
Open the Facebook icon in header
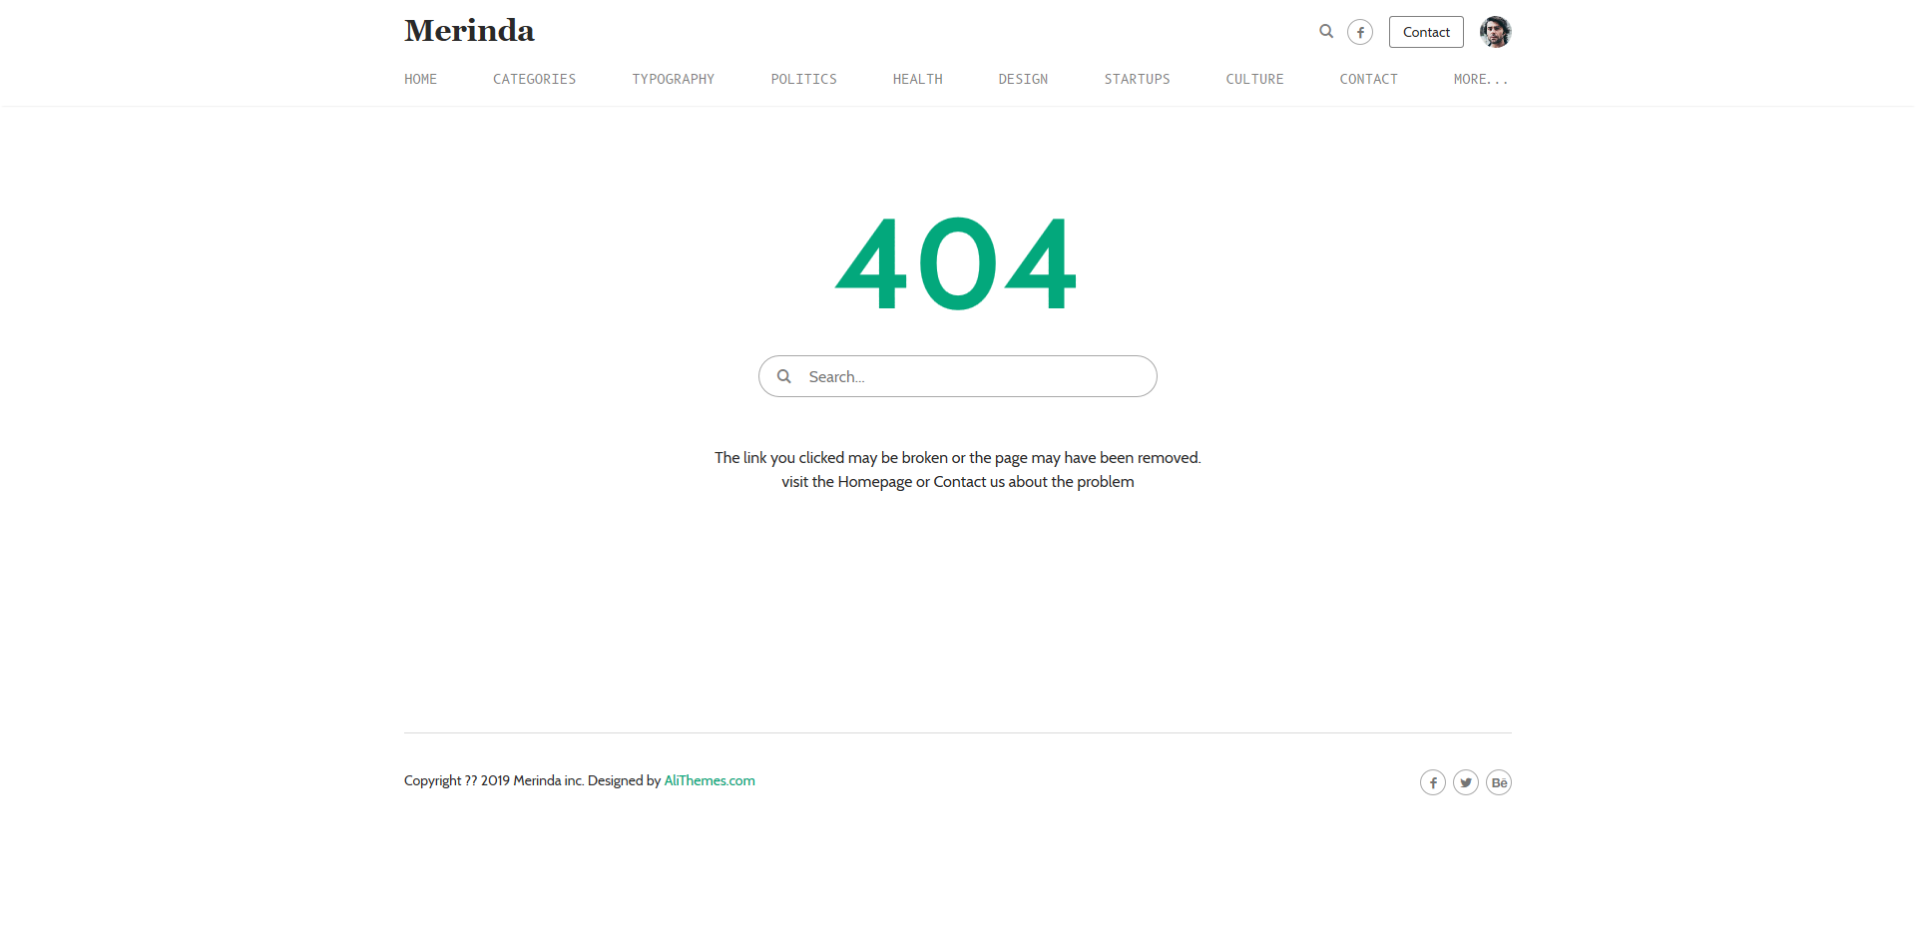[x=1359, y=32]
